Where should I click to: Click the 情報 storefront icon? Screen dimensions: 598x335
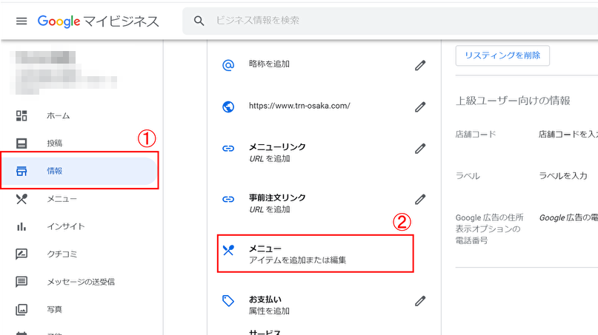[x=21, y=171]
